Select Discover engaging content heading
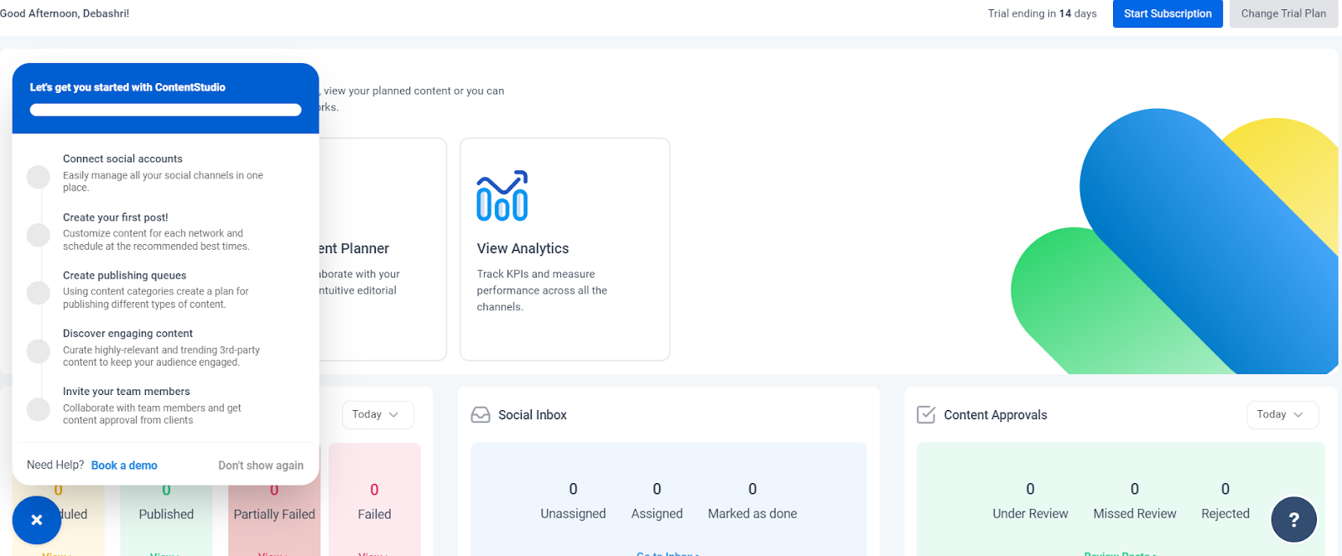The height and width of the screenshot is (556, 1342). (x=127, y=333)
